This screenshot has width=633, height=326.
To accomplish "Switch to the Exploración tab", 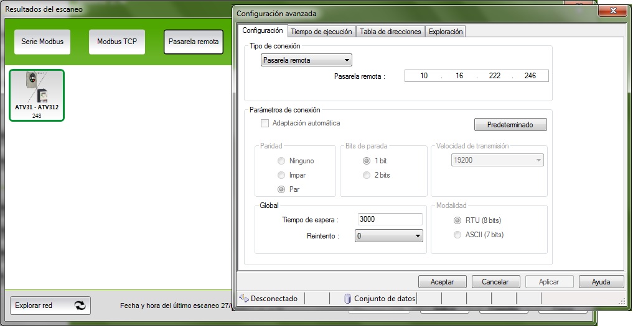I will click(446, 32).
